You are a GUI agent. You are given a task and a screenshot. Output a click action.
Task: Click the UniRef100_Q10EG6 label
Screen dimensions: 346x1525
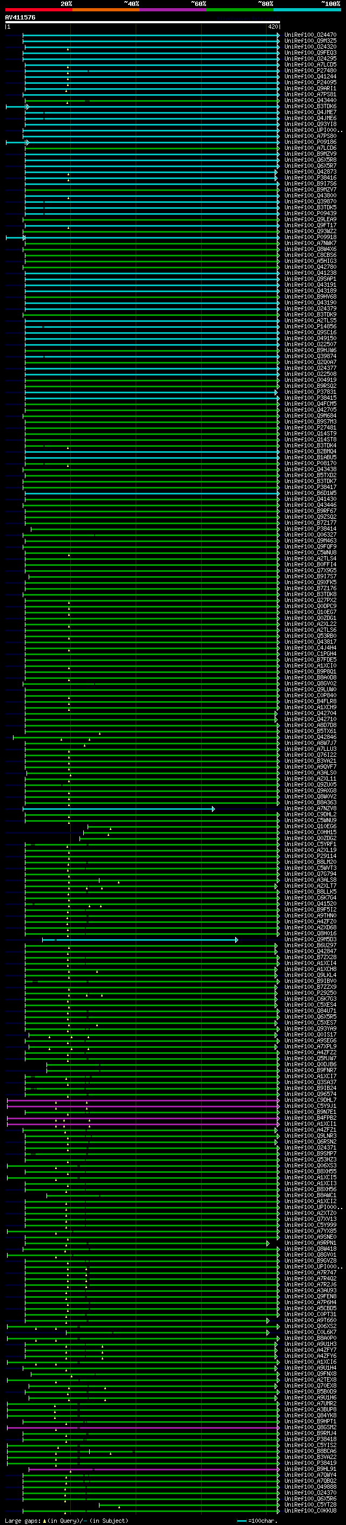(310, 827)
